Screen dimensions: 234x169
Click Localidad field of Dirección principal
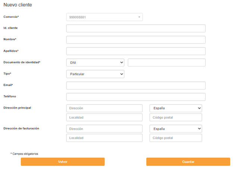pos(104,117)
